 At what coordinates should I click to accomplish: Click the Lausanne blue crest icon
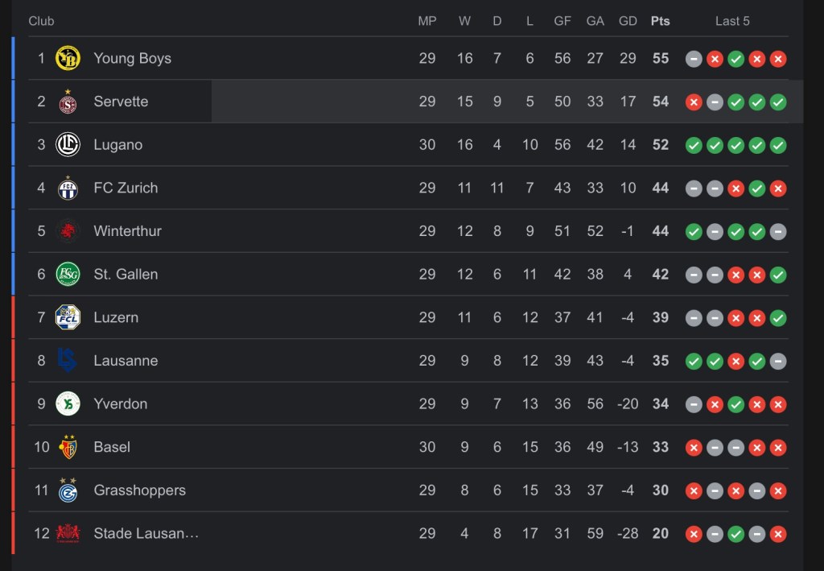(68, 361)
